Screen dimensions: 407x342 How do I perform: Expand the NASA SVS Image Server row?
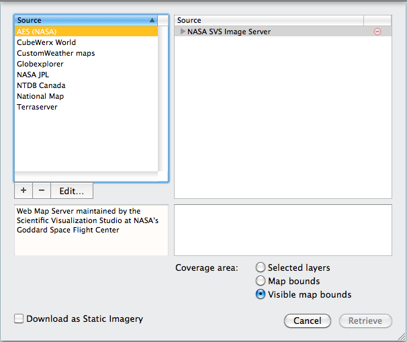coord(182,32)
